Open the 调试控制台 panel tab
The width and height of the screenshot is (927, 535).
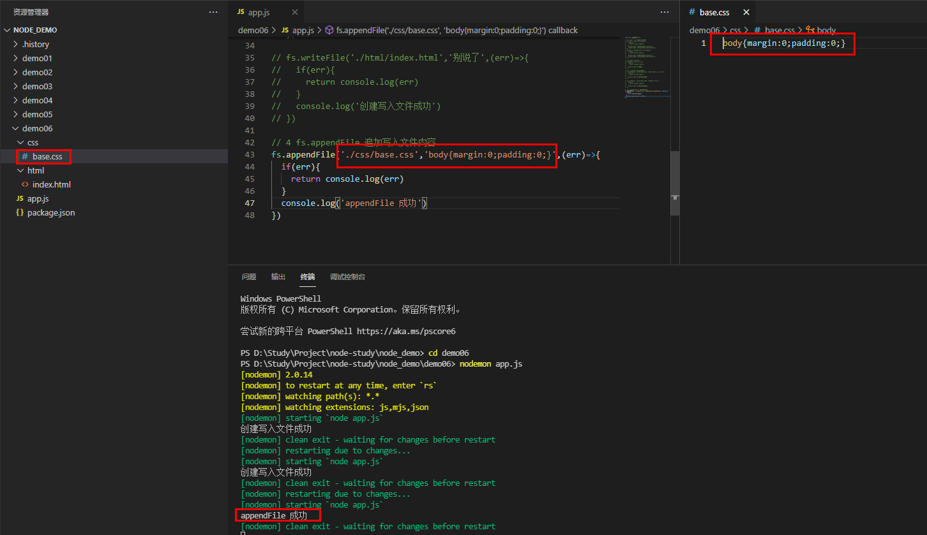tap(348, 277)
